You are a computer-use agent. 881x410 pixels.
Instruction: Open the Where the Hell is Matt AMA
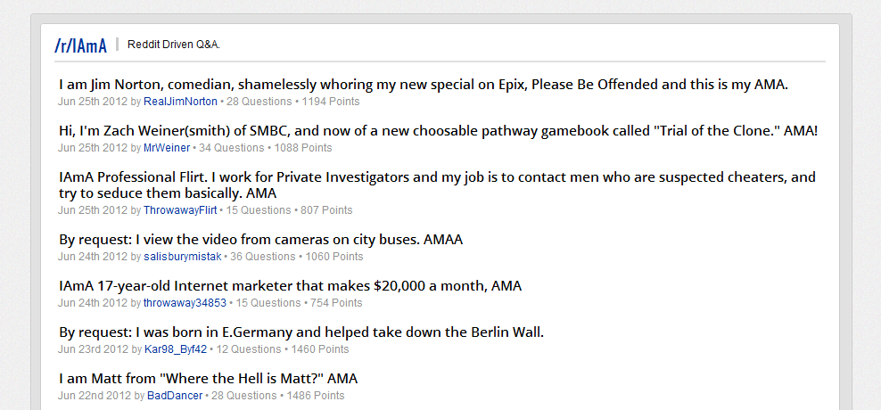coord(208,379)
